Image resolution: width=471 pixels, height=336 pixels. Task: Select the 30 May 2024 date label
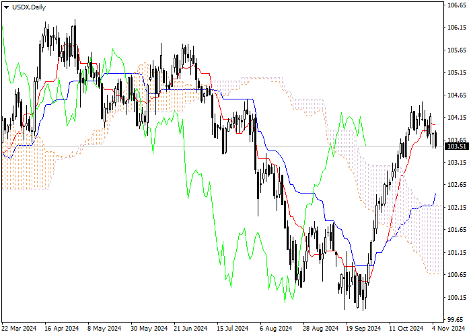(x=149, y=329)
